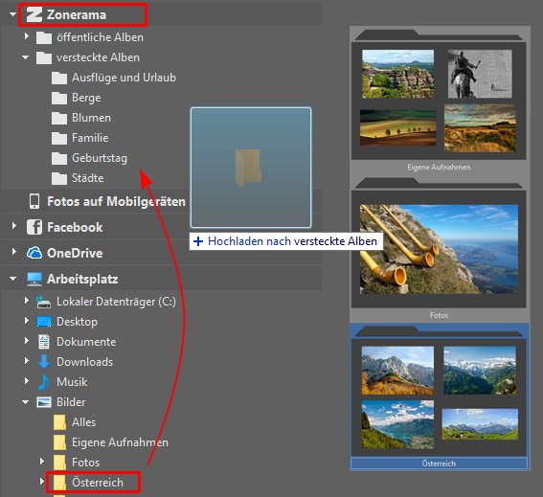Expand the Facebook section
Image resolution: width=543 pixels, height=497 pixels.
tap(14, 226)
